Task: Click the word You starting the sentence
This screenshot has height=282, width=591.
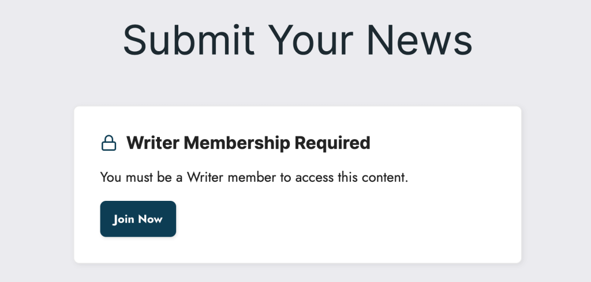Action: tap(111, 177)
